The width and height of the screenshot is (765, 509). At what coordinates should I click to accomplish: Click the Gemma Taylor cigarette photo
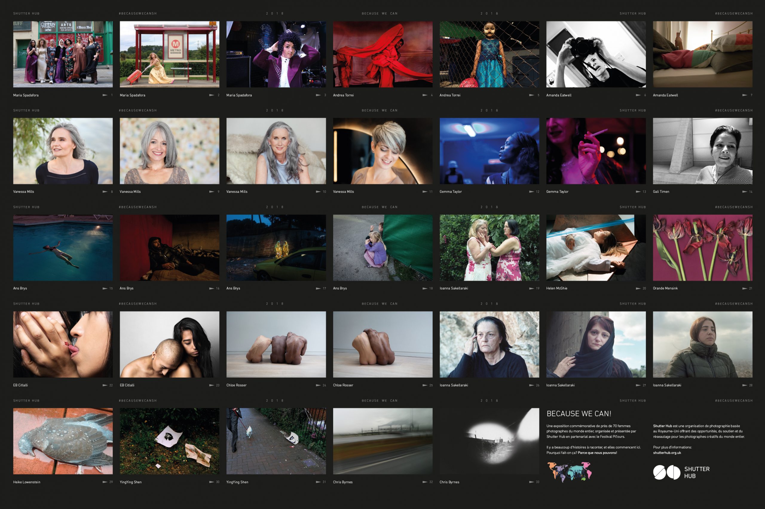point(596,151)
